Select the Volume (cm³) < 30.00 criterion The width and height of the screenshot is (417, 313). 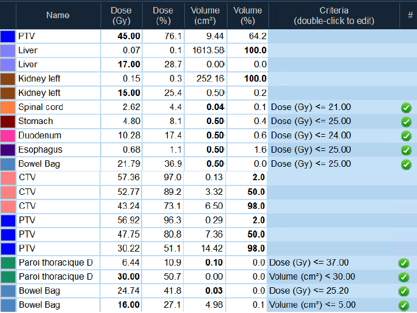click(313, 277)
